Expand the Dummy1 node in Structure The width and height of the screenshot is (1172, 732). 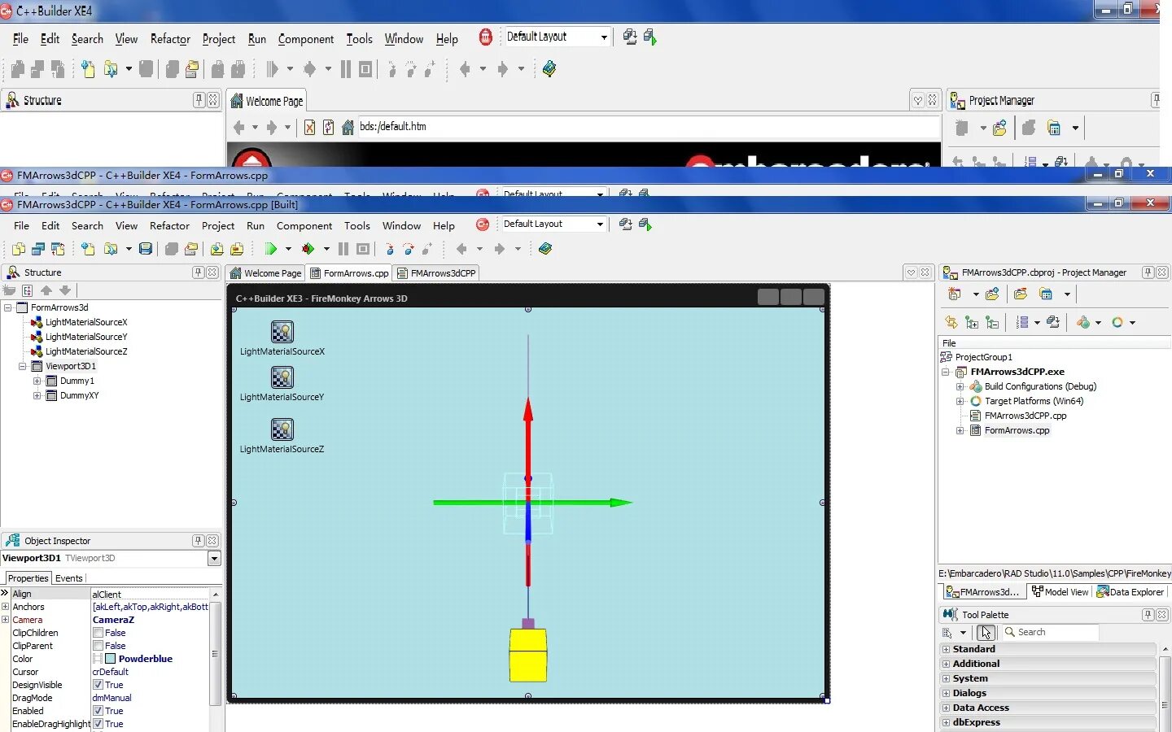tap(37, 381)
